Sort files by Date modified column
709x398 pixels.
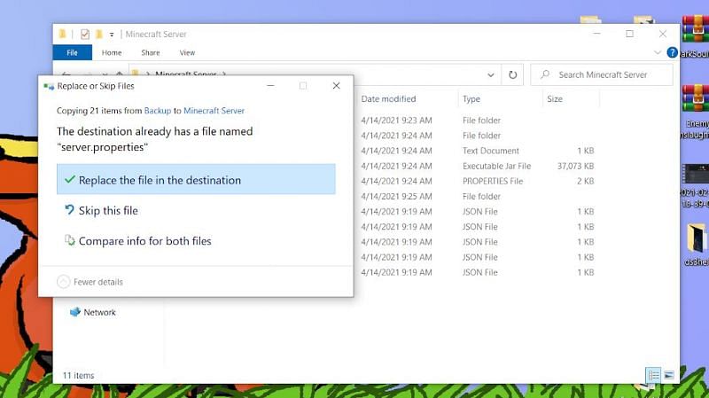coord(388,99)
